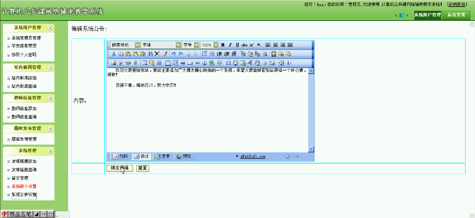Open 学生信息管理 in the sidebar

coord(24,46)
